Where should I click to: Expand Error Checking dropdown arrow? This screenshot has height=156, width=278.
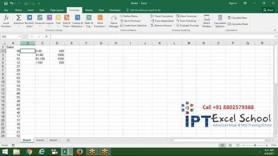tap(199, 21)
